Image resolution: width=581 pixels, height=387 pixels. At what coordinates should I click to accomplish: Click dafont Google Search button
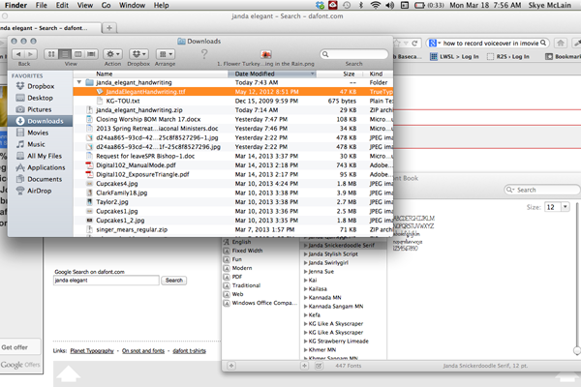click(x=173, y=281)
